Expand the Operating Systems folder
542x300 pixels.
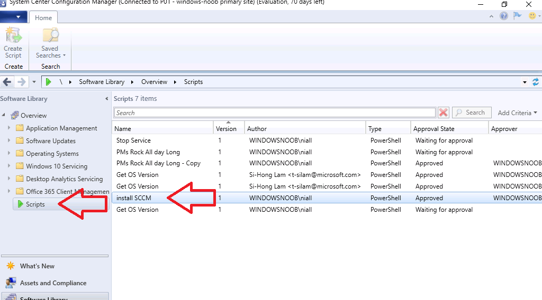coord(9,153)
